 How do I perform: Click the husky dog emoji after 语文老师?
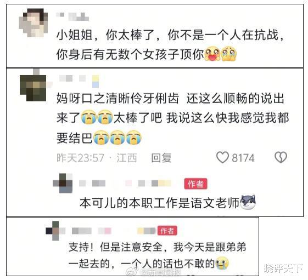248,202
